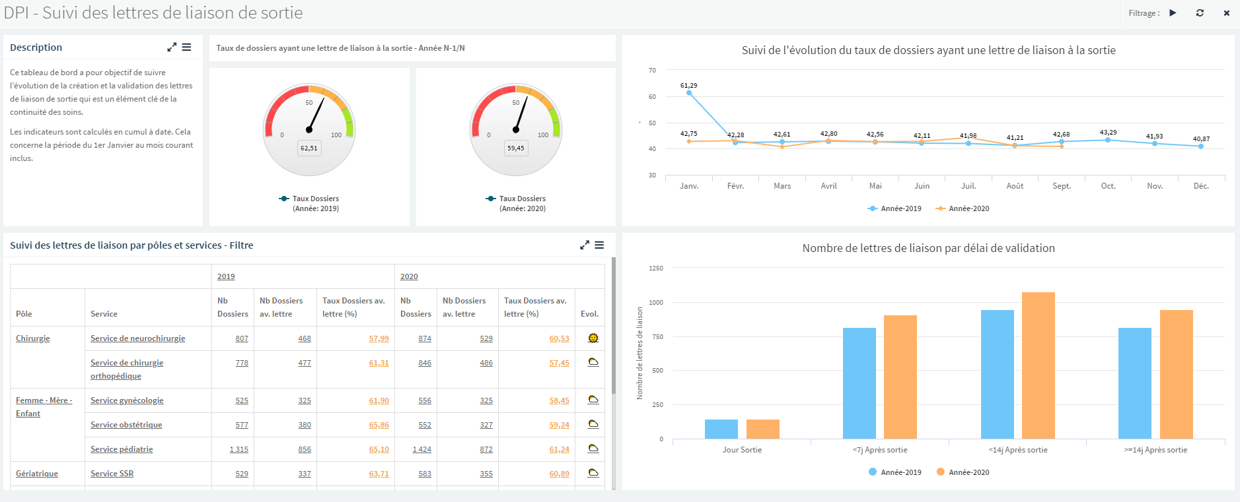Viewport: 1240px width, 502px height.
Task: Expand the liaison letters table to fullscreen
Action: [x=585, y=245]
